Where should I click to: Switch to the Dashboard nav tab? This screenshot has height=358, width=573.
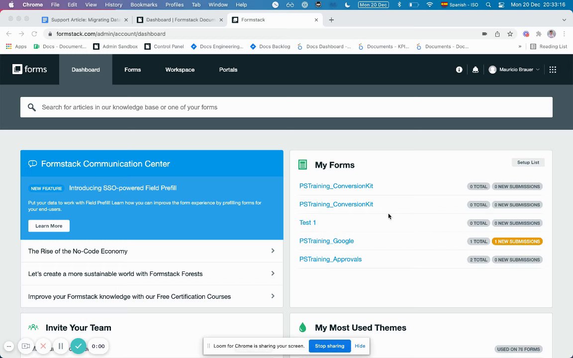(86, 70)
